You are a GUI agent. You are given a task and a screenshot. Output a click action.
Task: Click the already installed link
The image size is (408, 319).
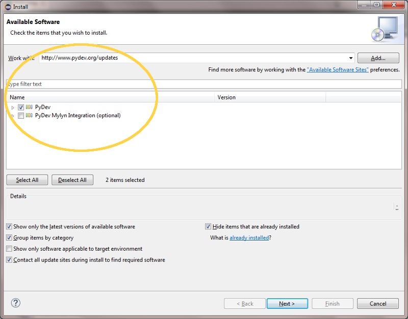(249, 238)
